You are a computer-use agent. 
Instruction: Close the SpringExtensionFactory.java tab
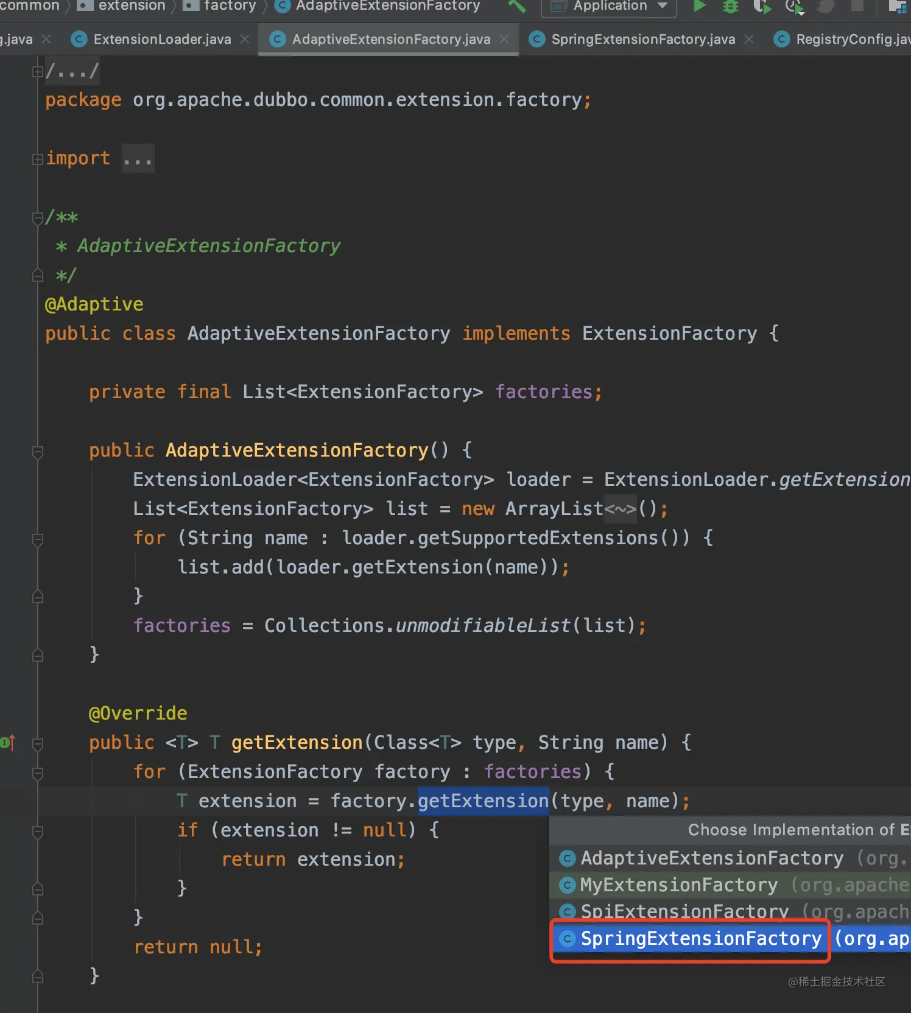click(x=749, y=39)
